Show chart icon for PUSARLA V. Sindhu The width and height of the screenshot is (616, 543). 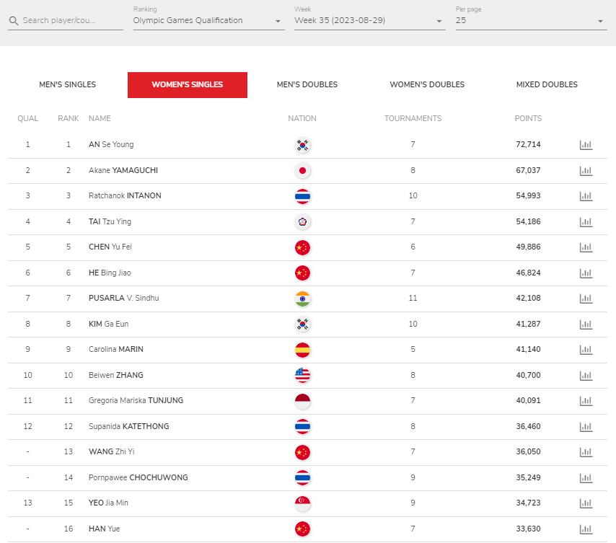tap(586, 299)
